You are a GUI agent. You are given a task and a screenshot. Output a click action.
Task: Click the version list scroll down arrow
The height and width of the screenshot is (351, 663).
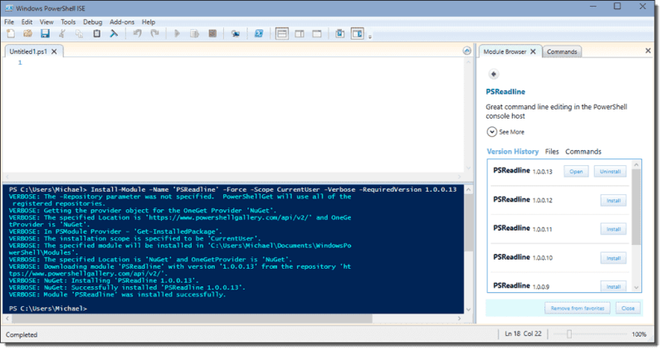coord(636,288)
